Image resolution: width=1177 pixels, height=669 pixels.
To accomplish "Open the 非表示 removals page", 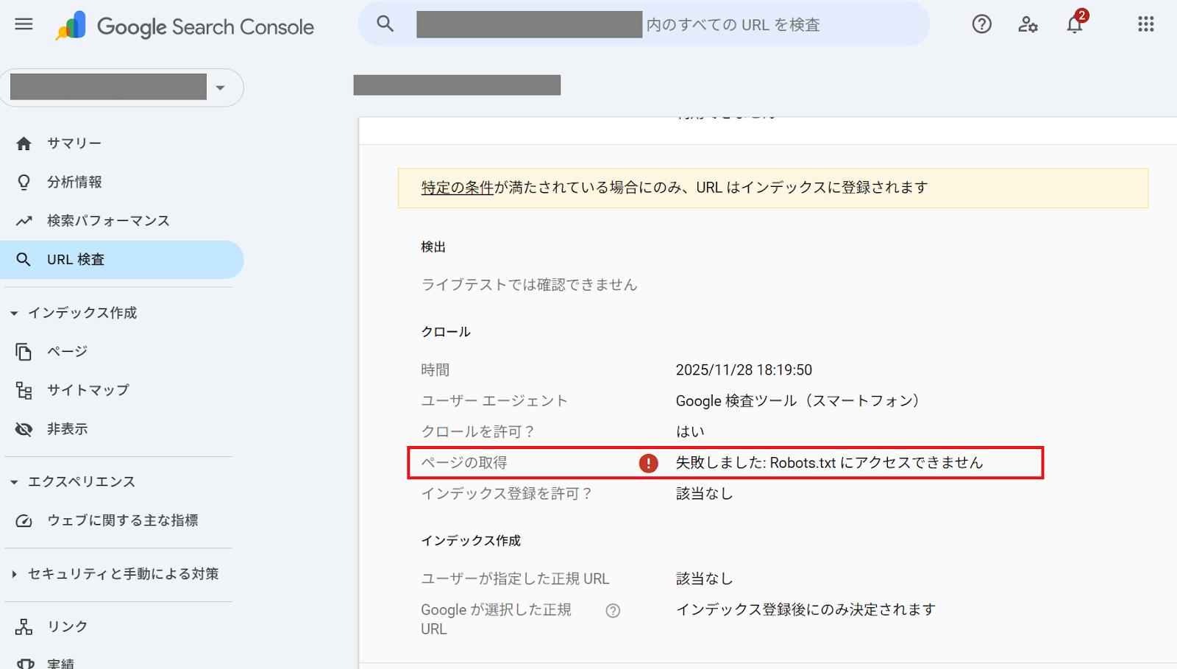I will [x=67, y=429].
